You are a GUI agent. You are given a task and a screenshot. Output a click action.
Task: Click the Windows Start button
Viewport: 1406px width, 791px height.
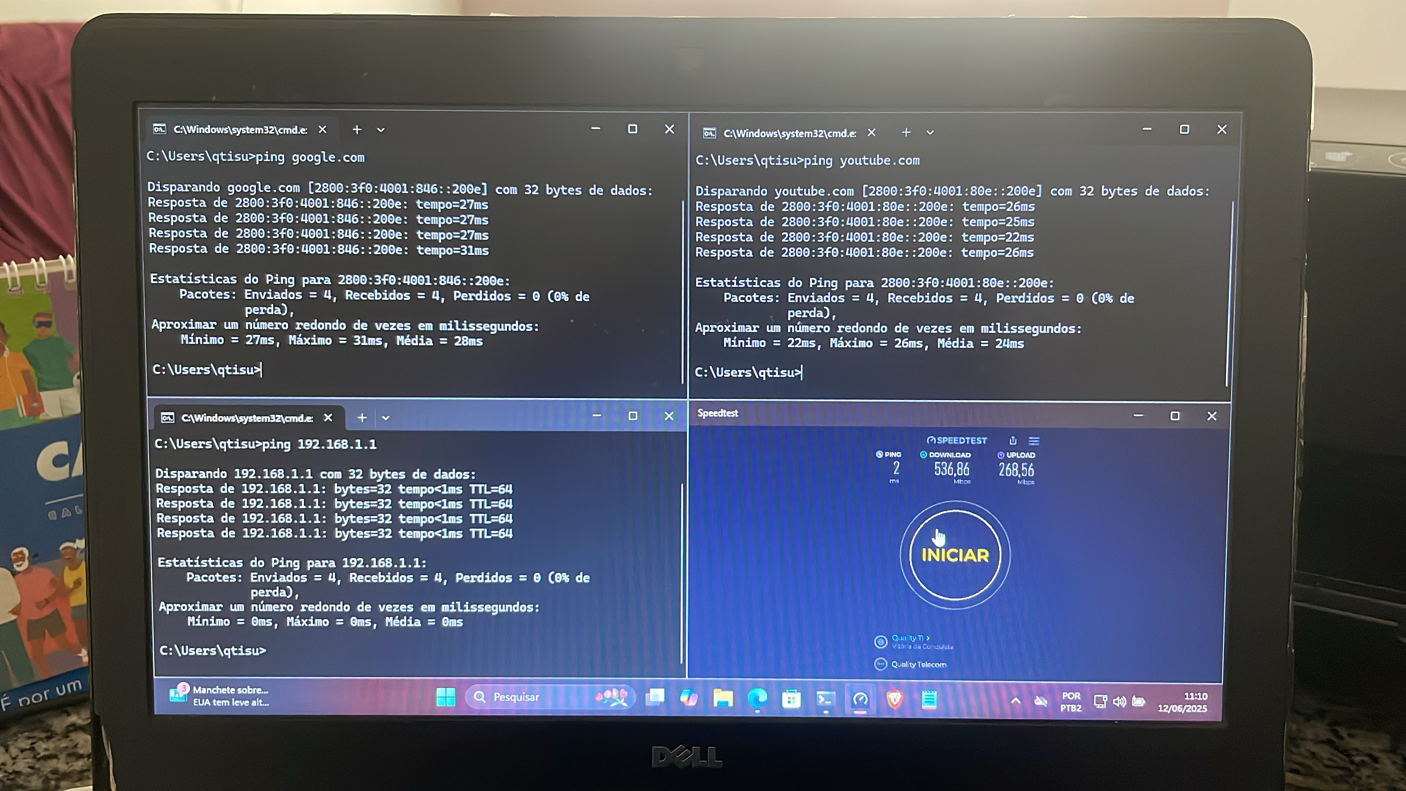tap(445, 697)
